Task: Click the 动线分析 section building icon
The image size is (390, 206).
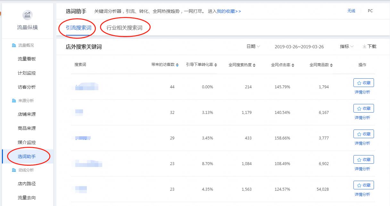Action: coord(14,170)
